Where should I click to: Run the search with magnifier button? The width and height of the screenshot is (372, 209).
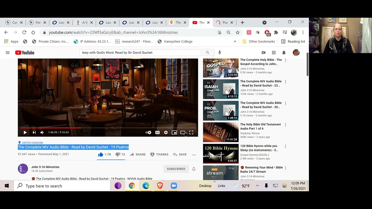[x=208, y=53]
